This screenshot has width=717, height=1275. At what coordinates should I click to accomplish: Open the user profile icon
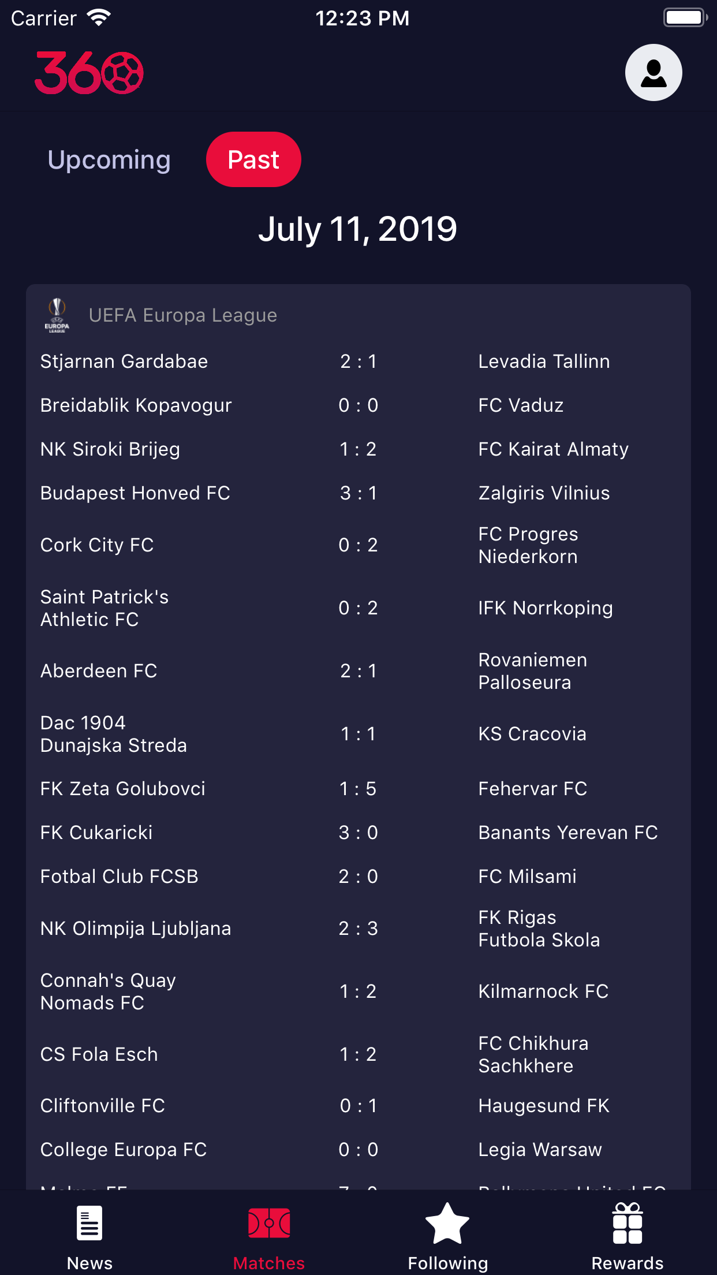tap(653, 73)
